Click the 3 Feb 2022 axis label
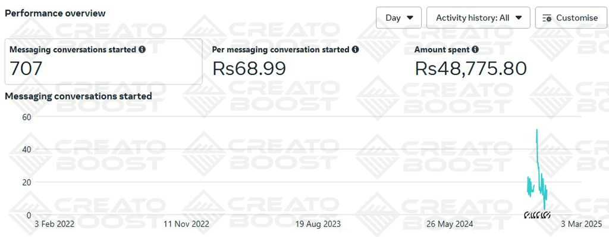Viewport: 609px width, 237px height. click(54, 224)
